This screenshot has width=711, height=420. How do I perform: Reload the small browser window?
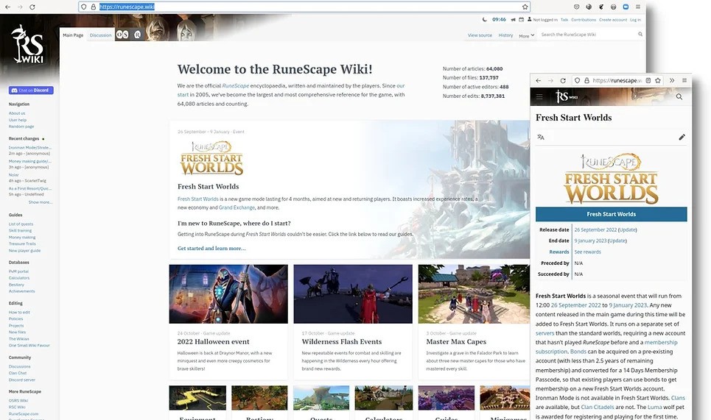click(563, 81)
